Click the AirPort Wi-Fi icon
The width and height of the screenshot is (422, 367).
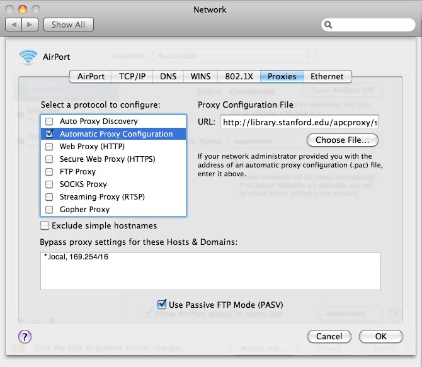point(28,57)
